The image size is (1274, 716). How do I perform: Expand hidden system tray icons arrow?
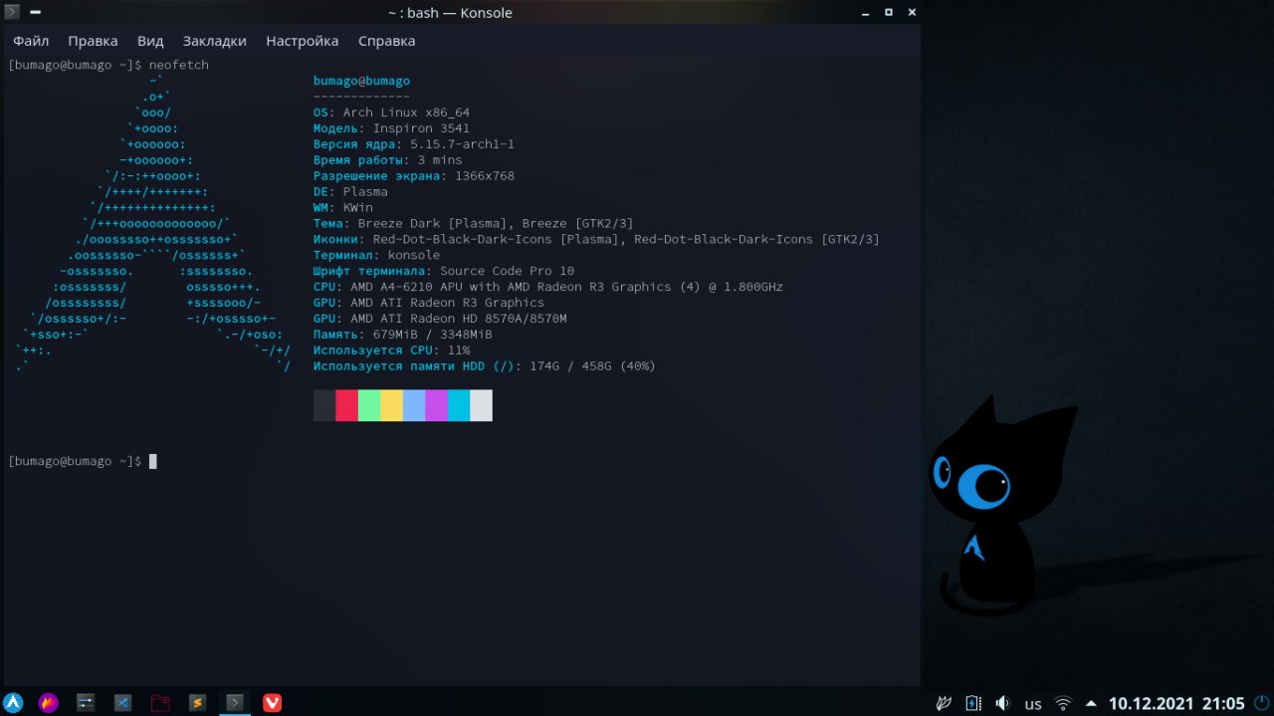point(1091,703)
